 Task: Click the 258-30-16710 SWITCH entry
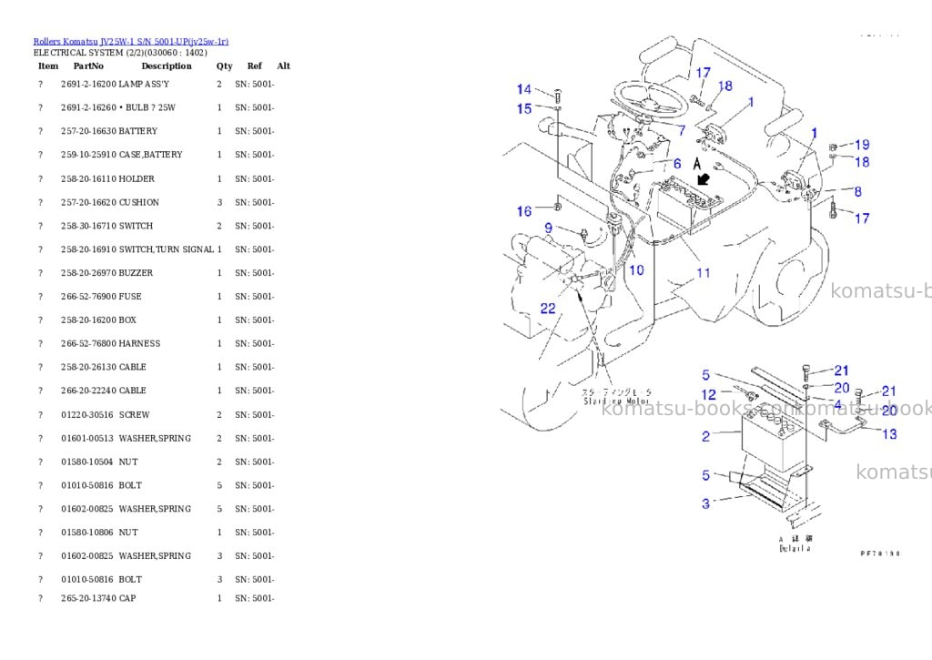click(156, 226)
